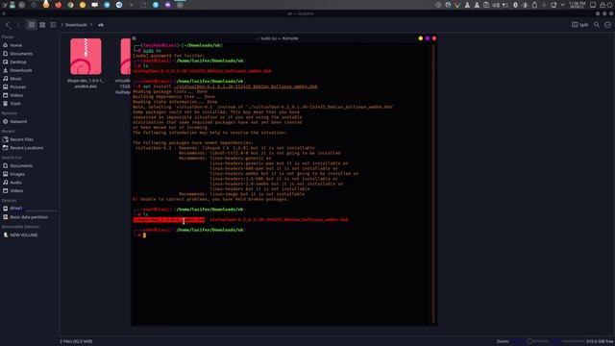Click first VLC cone tray icon
615x346 pixels.
click(x=467, y=5)
